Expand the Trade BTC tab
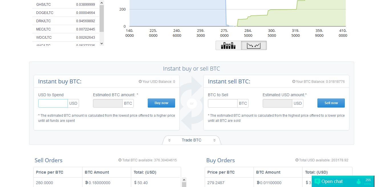Screen dimensions: 383x187 click(x=192, y=140)
